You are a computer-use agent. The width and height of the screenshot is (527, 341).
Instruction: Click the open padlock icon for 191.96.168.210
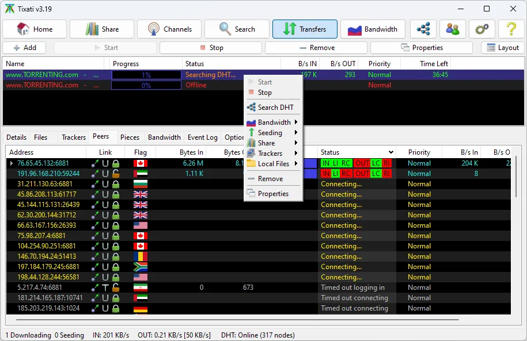(x=116, y=174)
